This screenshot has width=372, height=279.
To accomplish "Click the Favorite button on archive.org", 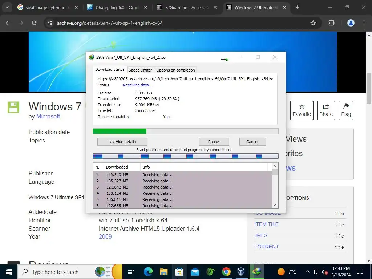I will (x=302, y=110).
